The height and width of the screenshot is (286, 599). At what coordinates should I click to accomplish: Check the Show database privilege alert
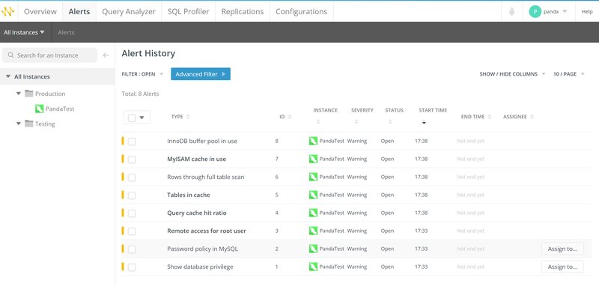(x=132, y=267)
